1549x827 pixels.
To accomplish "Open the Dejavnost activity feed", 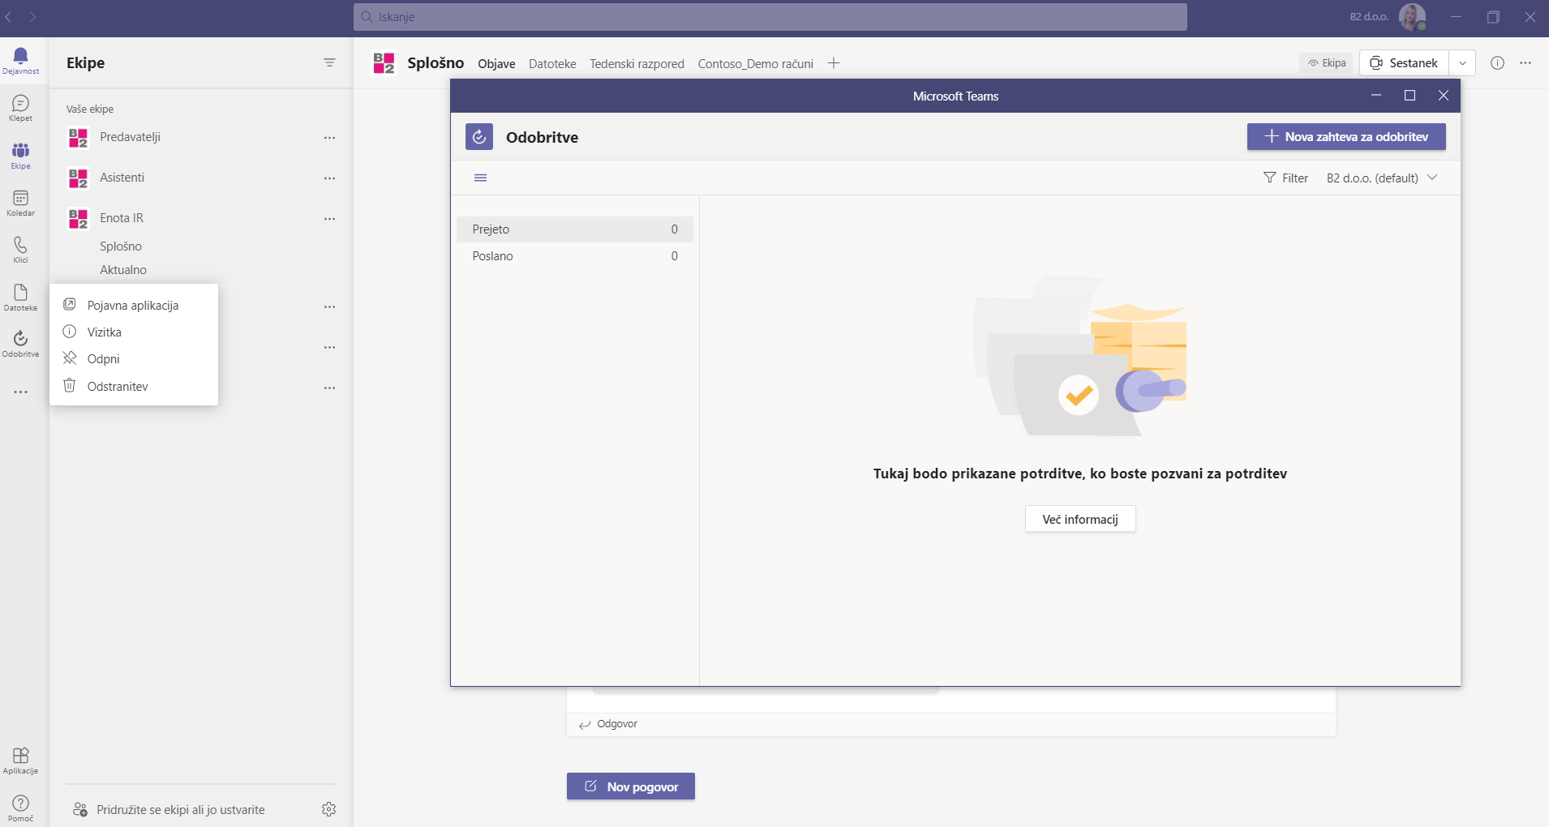I will point(20,61).
